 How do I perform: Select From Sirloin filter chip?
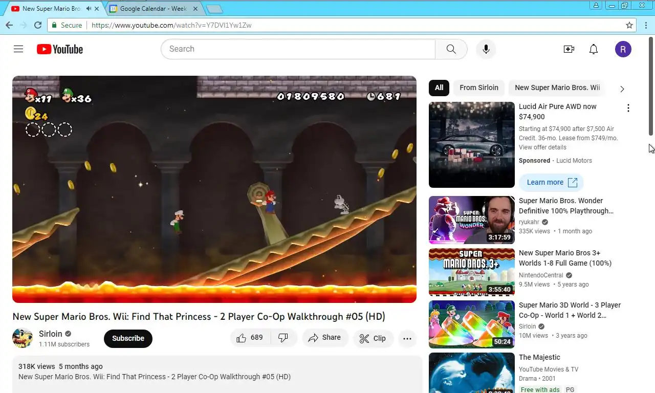pyautogui.click(x=479, y=88)
